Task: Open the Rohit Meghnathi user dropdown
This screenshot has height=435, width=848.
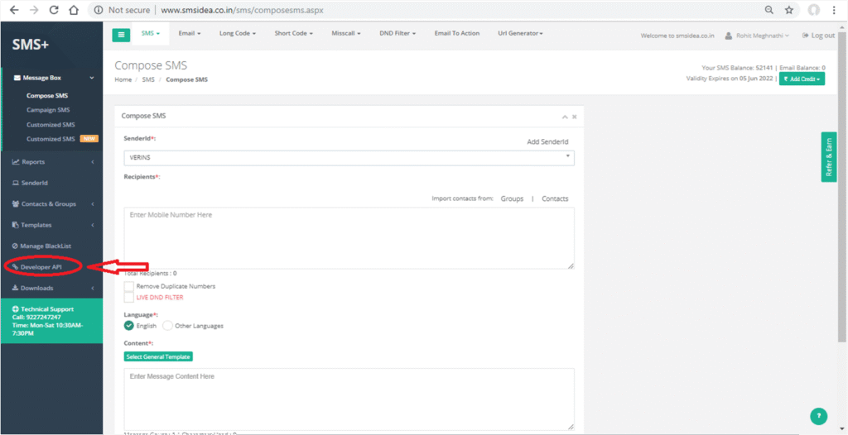Action: [757, 36]
